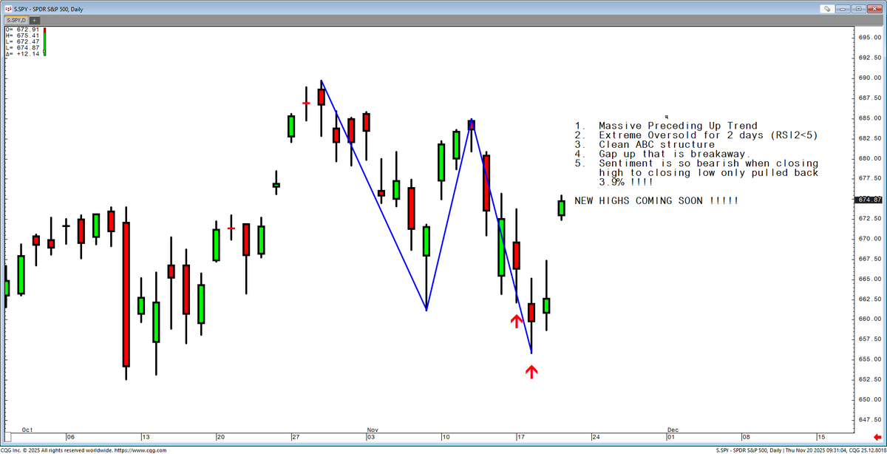Click the Oct month label on time axis
Screen dimensions: 887x454
[x=28, y=430]
